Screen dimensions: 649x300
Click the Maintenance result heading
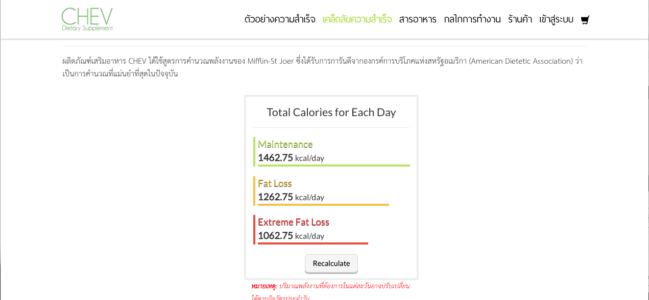(x=285, y=144)
